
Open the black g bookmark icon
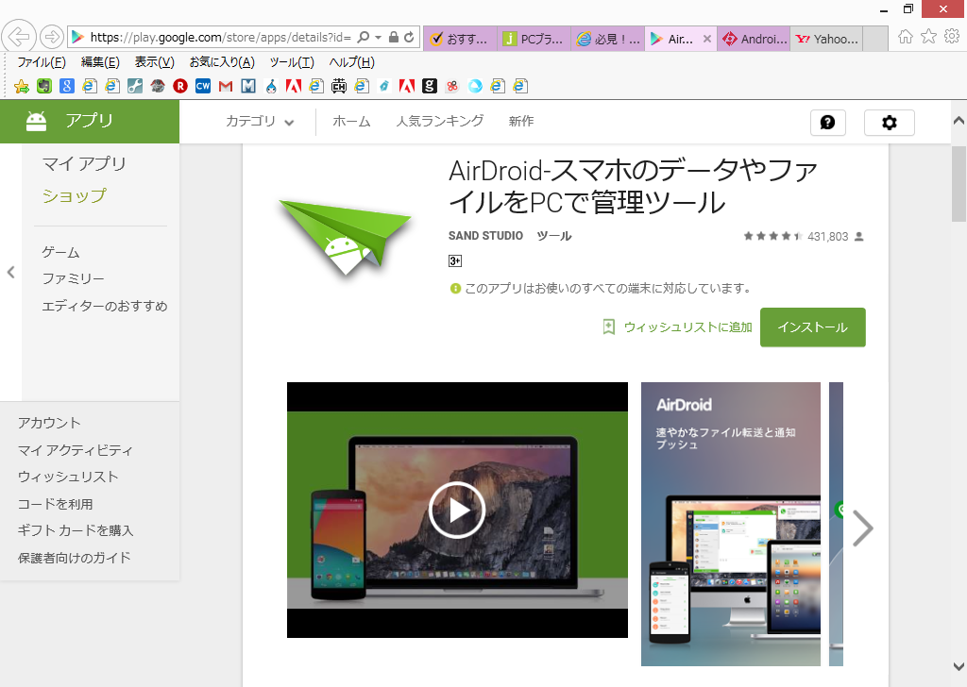430,86
